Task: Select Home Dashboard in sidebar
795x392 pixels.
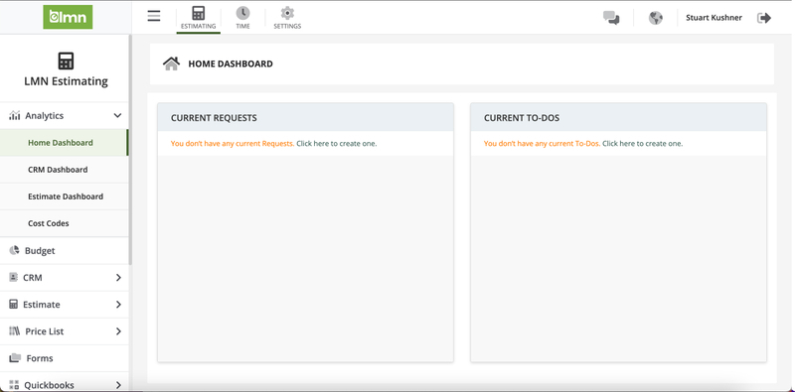Action: point(64,143)
